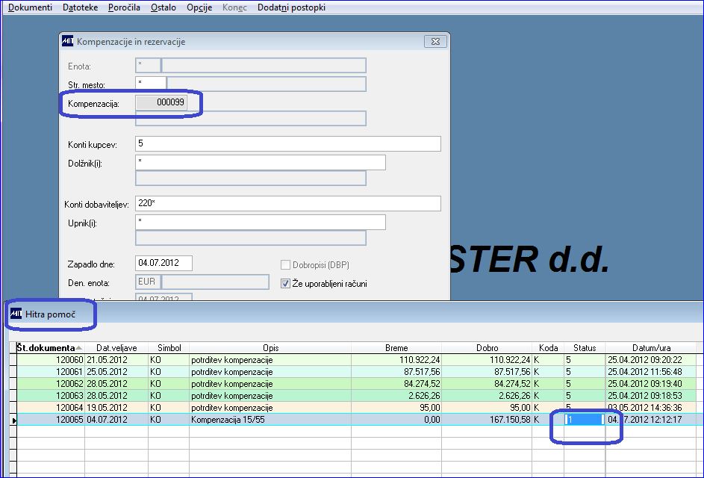The height and width of the screenshot is (478, 704).
Task: Click the Zapadlo dne date field
Action: (x=164, y=263)
